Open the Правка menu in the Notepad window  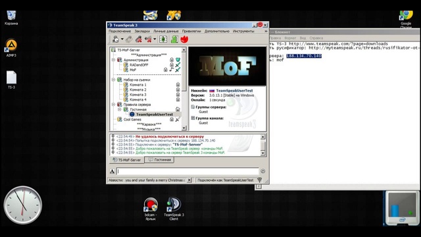275,38
